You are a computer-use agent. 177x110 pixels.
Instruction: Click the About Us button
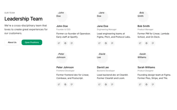pyautogui.click(x=12, y=42)
